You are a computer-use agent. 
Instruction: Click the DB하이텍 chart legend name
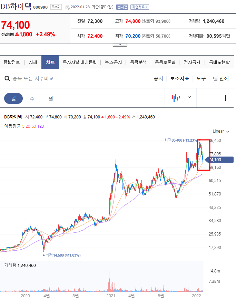pos(13,117)
